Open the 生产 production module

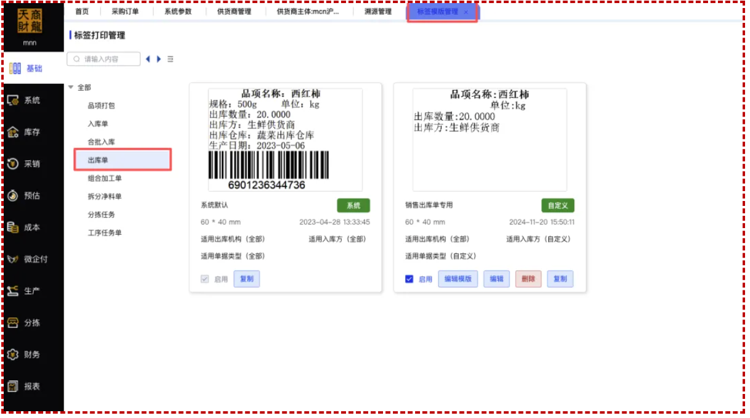pyautogui.click(x=25, y=291)
